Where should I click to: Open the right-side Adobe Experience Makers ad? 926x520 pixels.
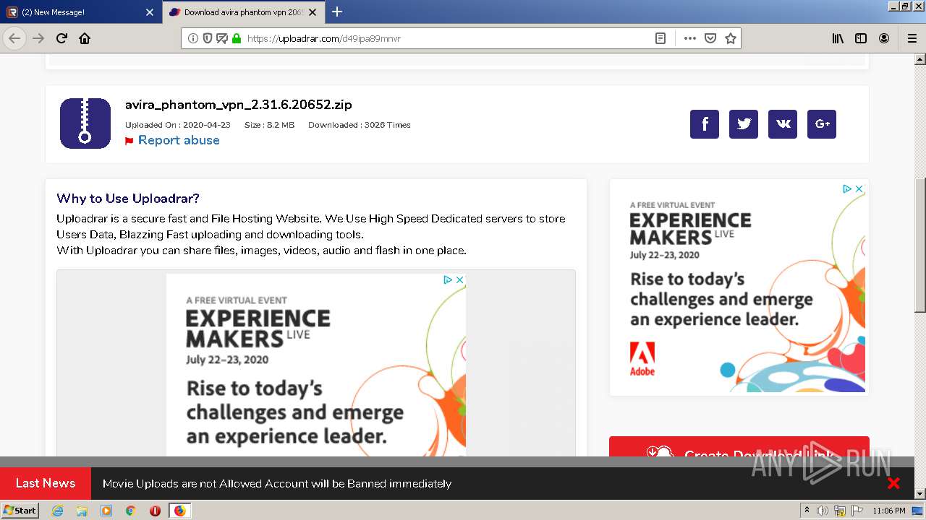click(739, 287)
